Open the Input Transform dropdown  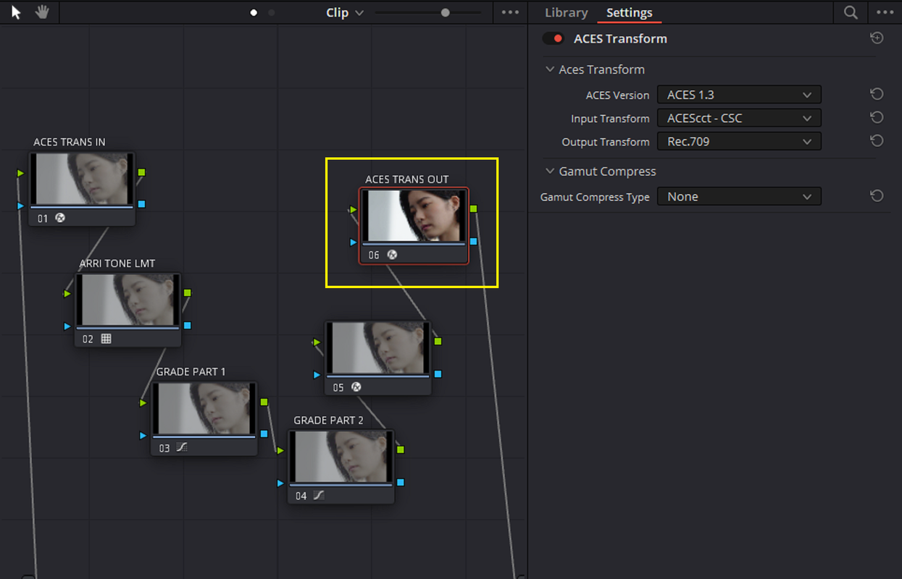[739, 118]
